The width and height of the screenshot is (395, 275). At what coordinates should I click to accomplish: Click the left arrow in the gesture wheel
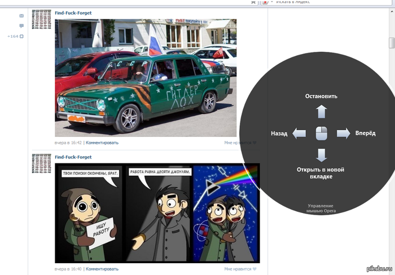point(299,134)
